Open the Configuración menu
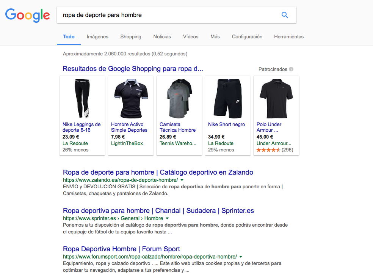This screenshot has width=373, height=279. coord(247,37)
